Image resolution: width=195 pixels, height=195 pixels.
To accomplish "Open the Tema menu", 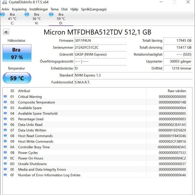I will (55, 9).
